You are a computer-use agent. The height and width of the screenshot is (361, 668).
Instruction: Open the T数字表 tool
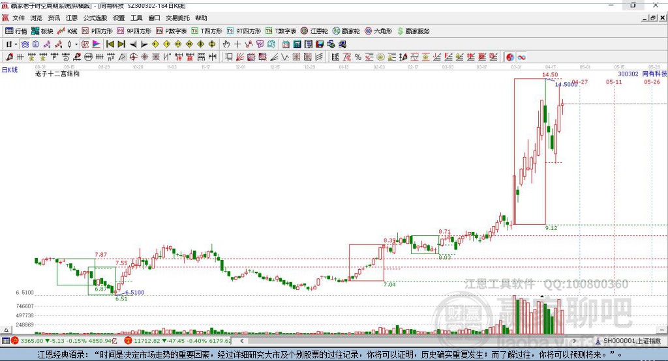pos(281,31)
